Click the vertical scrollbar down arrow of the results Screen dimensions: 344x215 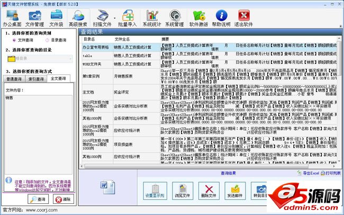click(x=339, y=162)
